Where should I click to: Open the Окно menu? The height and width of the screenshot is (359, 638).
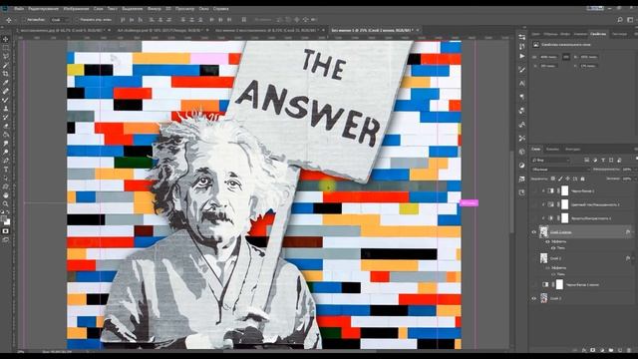pos(203,9)
